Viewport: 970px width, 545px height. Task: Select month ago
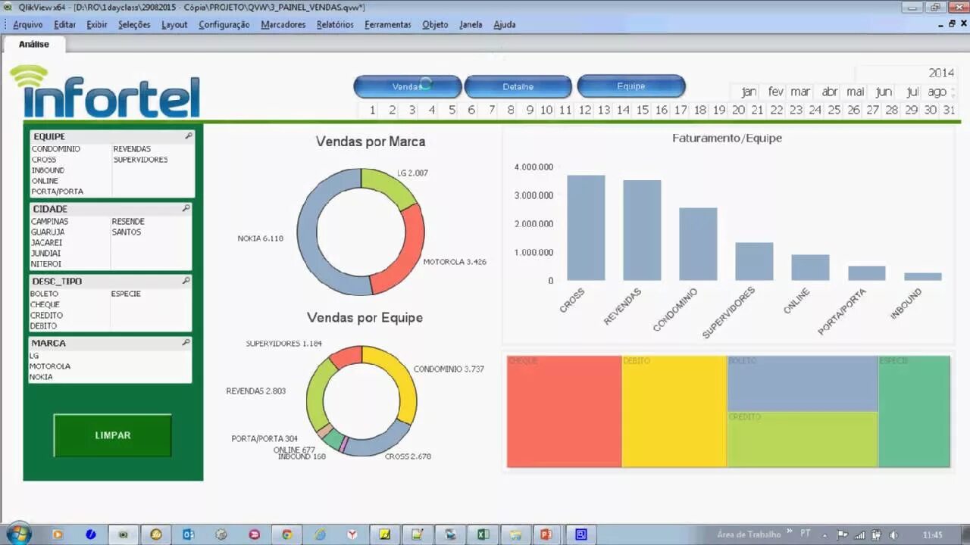(x=937, y=92)
